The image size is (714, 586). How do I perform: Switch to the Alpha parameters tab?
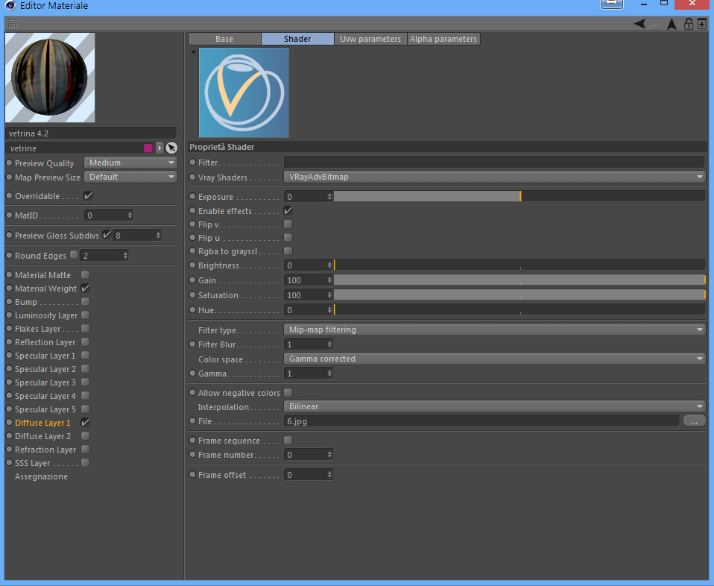click(x=443, y=39)
